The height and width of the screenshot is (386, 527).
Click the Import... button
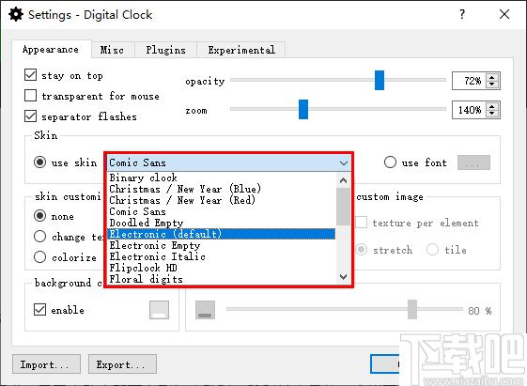pyautogui.click(x=46, y=364)
